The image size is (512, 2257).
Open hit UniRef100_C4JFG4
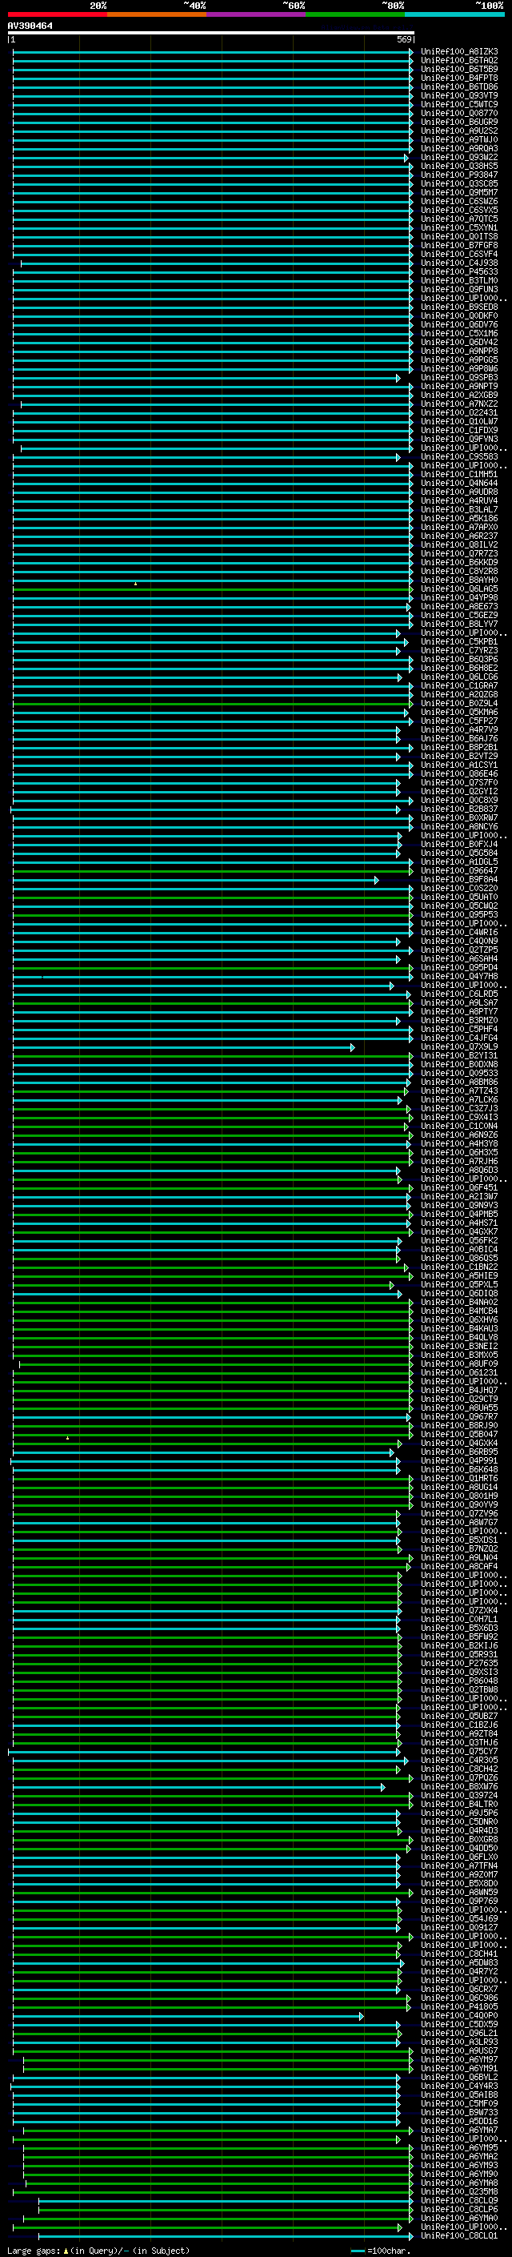[x=459, y=1038]
